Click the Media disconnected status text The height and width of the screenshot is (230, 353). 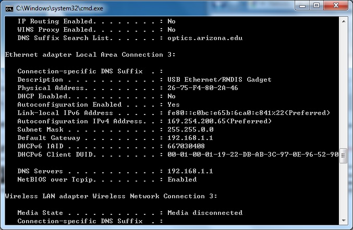[x=205, y=213]
